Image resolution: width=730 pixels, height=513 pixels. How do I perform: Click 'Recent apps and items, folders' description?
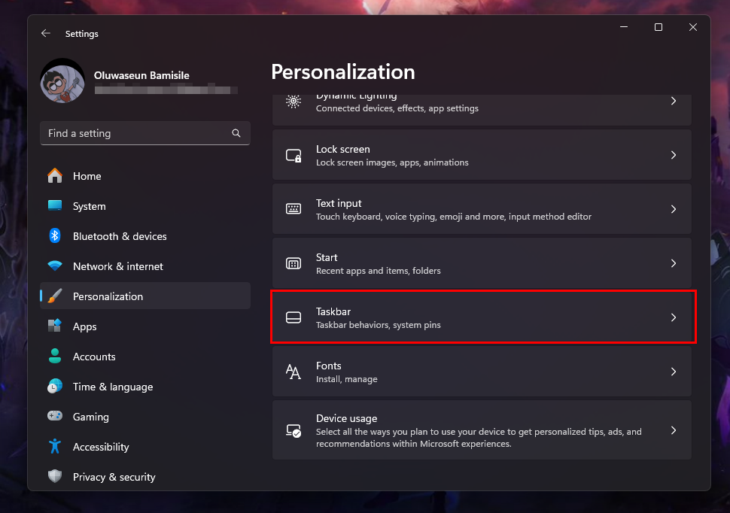(378, 271)
